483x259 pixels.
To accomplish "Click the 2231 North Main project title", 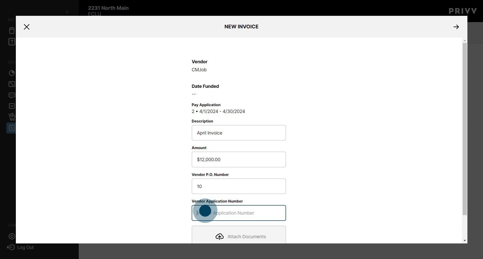I will 108,8.
